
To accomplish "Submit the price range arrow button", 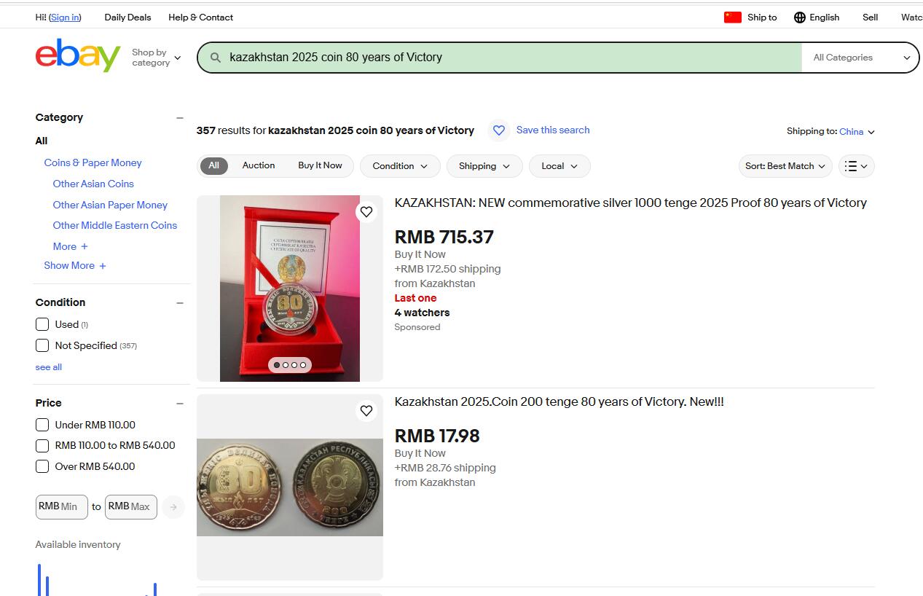I will (173, 507).
